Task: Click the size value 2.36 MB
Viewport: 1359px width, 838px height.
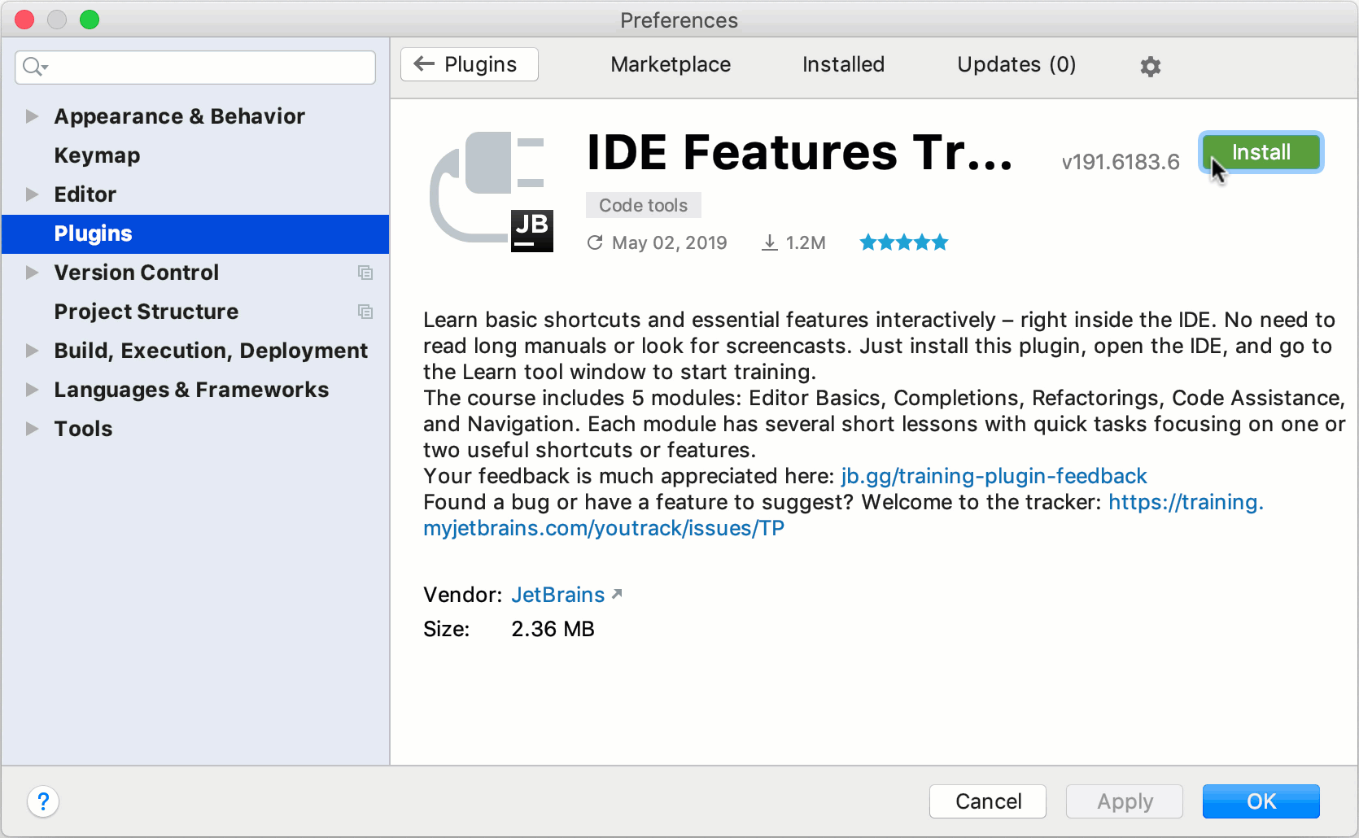Action: tap(553, 629)
